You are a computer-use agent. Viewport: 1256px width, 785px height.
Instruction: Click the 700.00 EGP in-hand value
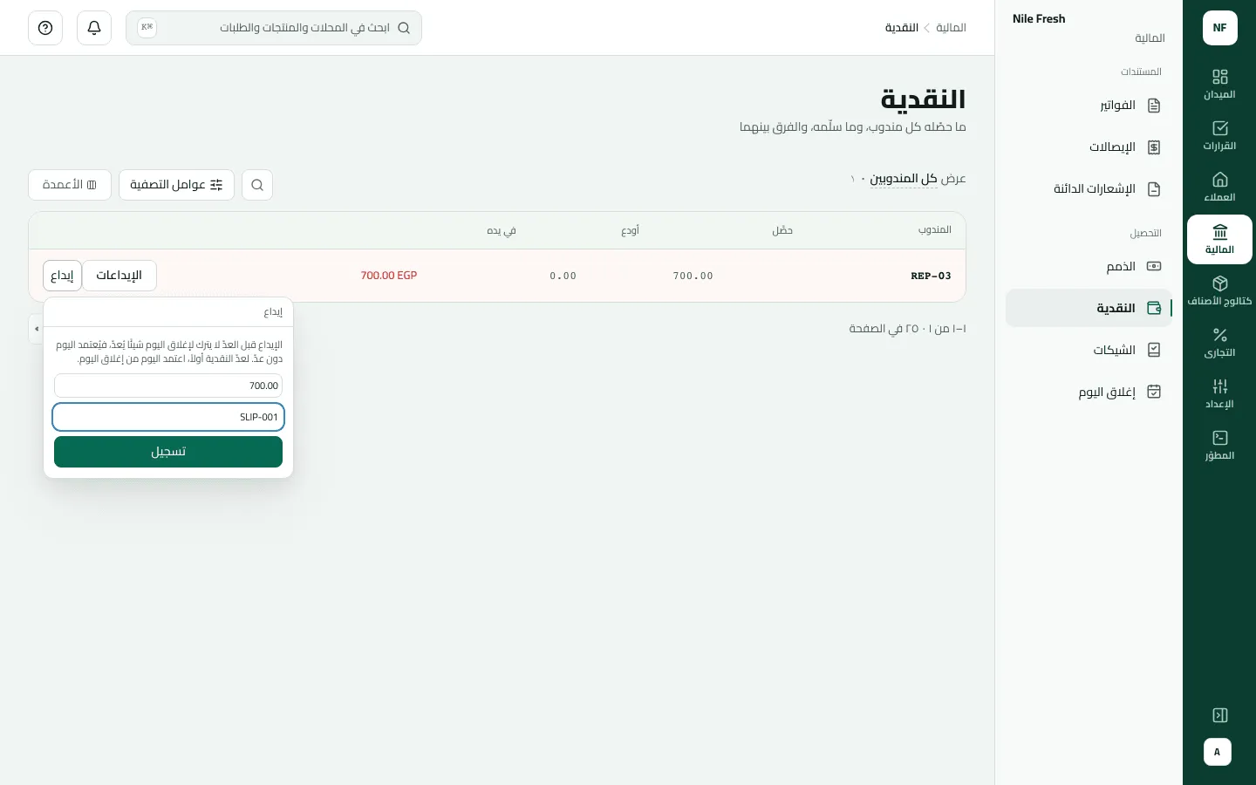point(389,276)
